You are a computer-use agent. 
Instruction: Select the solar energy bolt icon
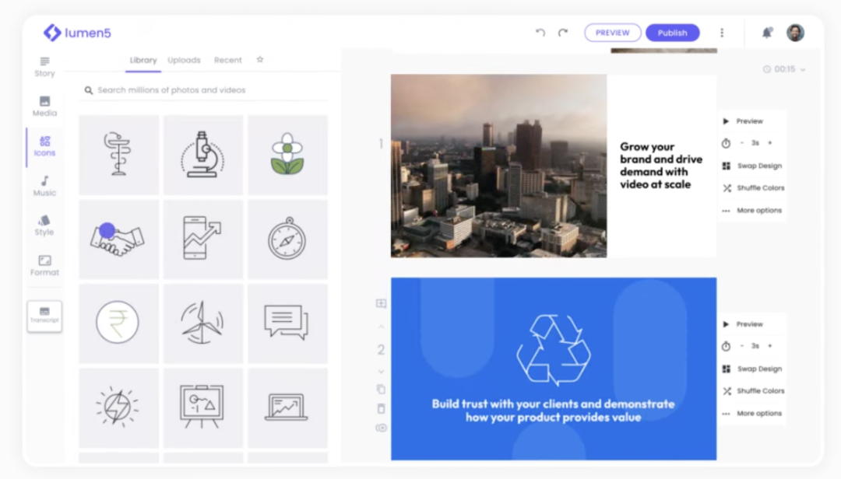(x=118, y=407)
